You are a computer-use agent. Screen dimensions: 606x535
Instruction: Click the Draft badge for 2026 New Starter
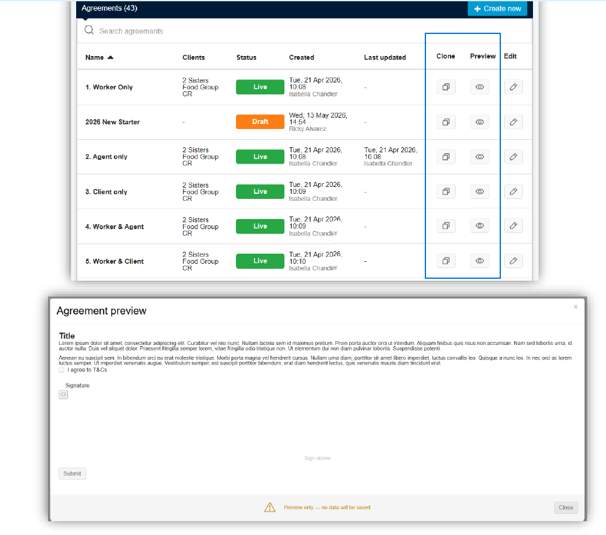point(260,121)
